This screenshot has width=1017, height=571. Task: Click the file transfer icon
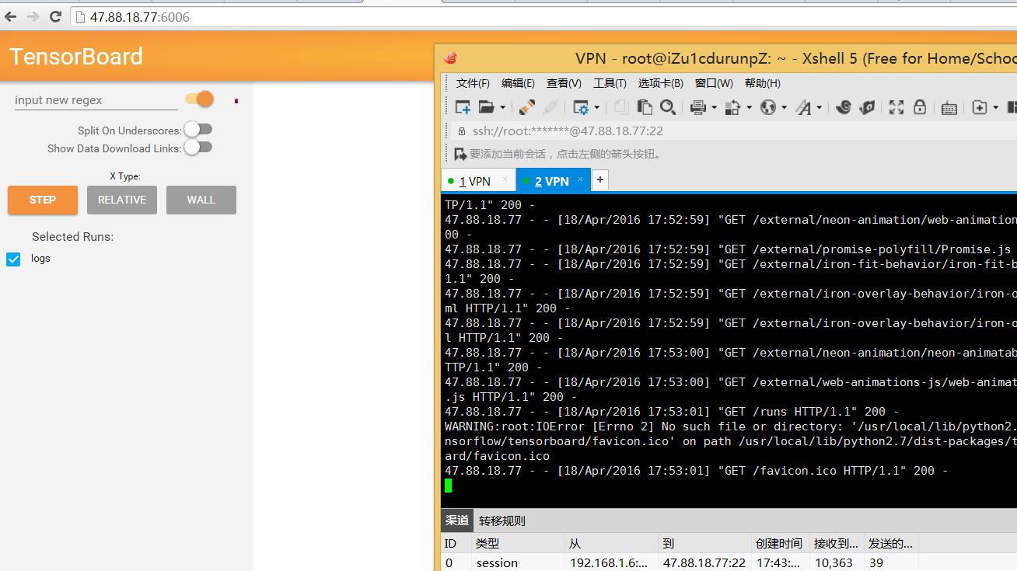732,107
